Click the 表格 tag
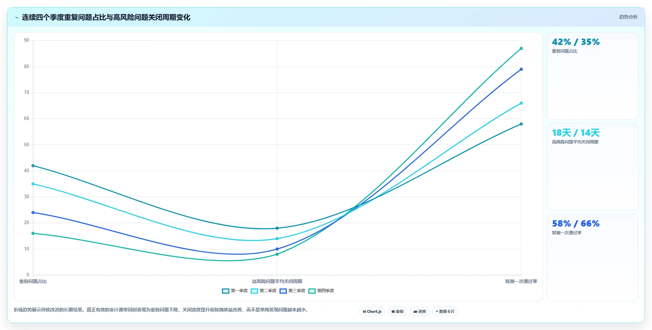This screenshot has height=330, width=652. click(397, 311)
